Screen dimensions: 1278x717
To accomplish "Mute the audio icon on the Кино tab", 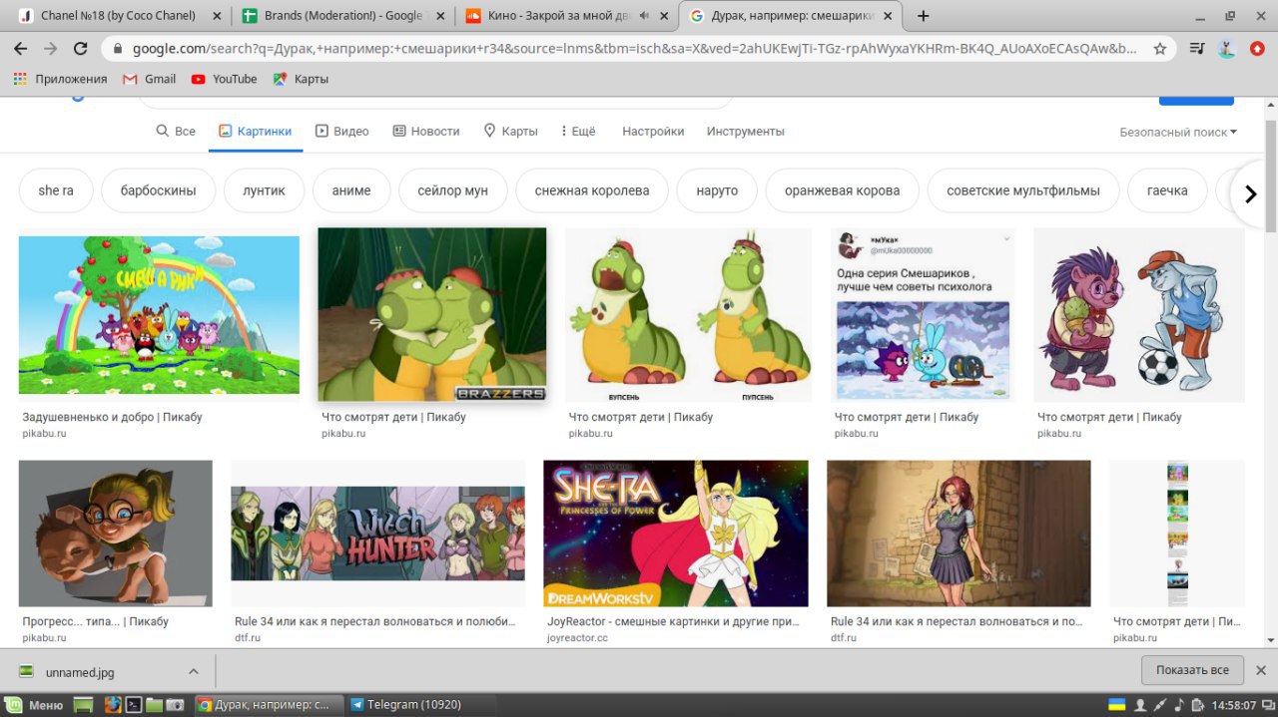I will point(644,16).
